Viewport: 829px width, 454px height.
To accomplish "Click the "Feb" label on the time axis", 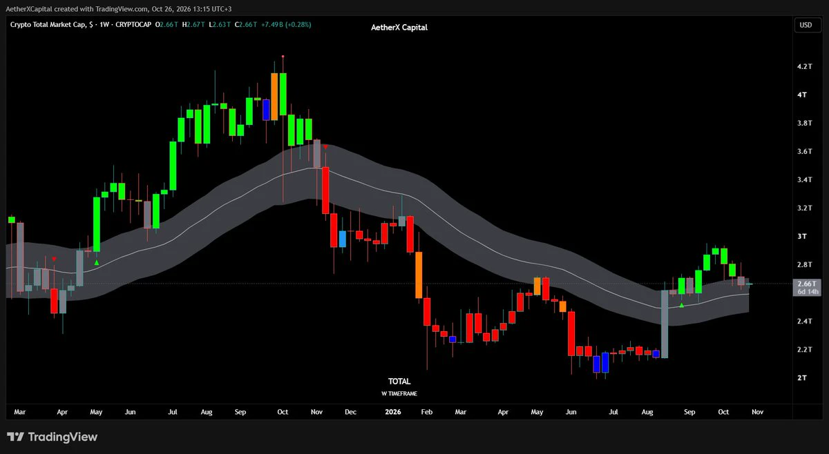I will [x=426, y=412].
